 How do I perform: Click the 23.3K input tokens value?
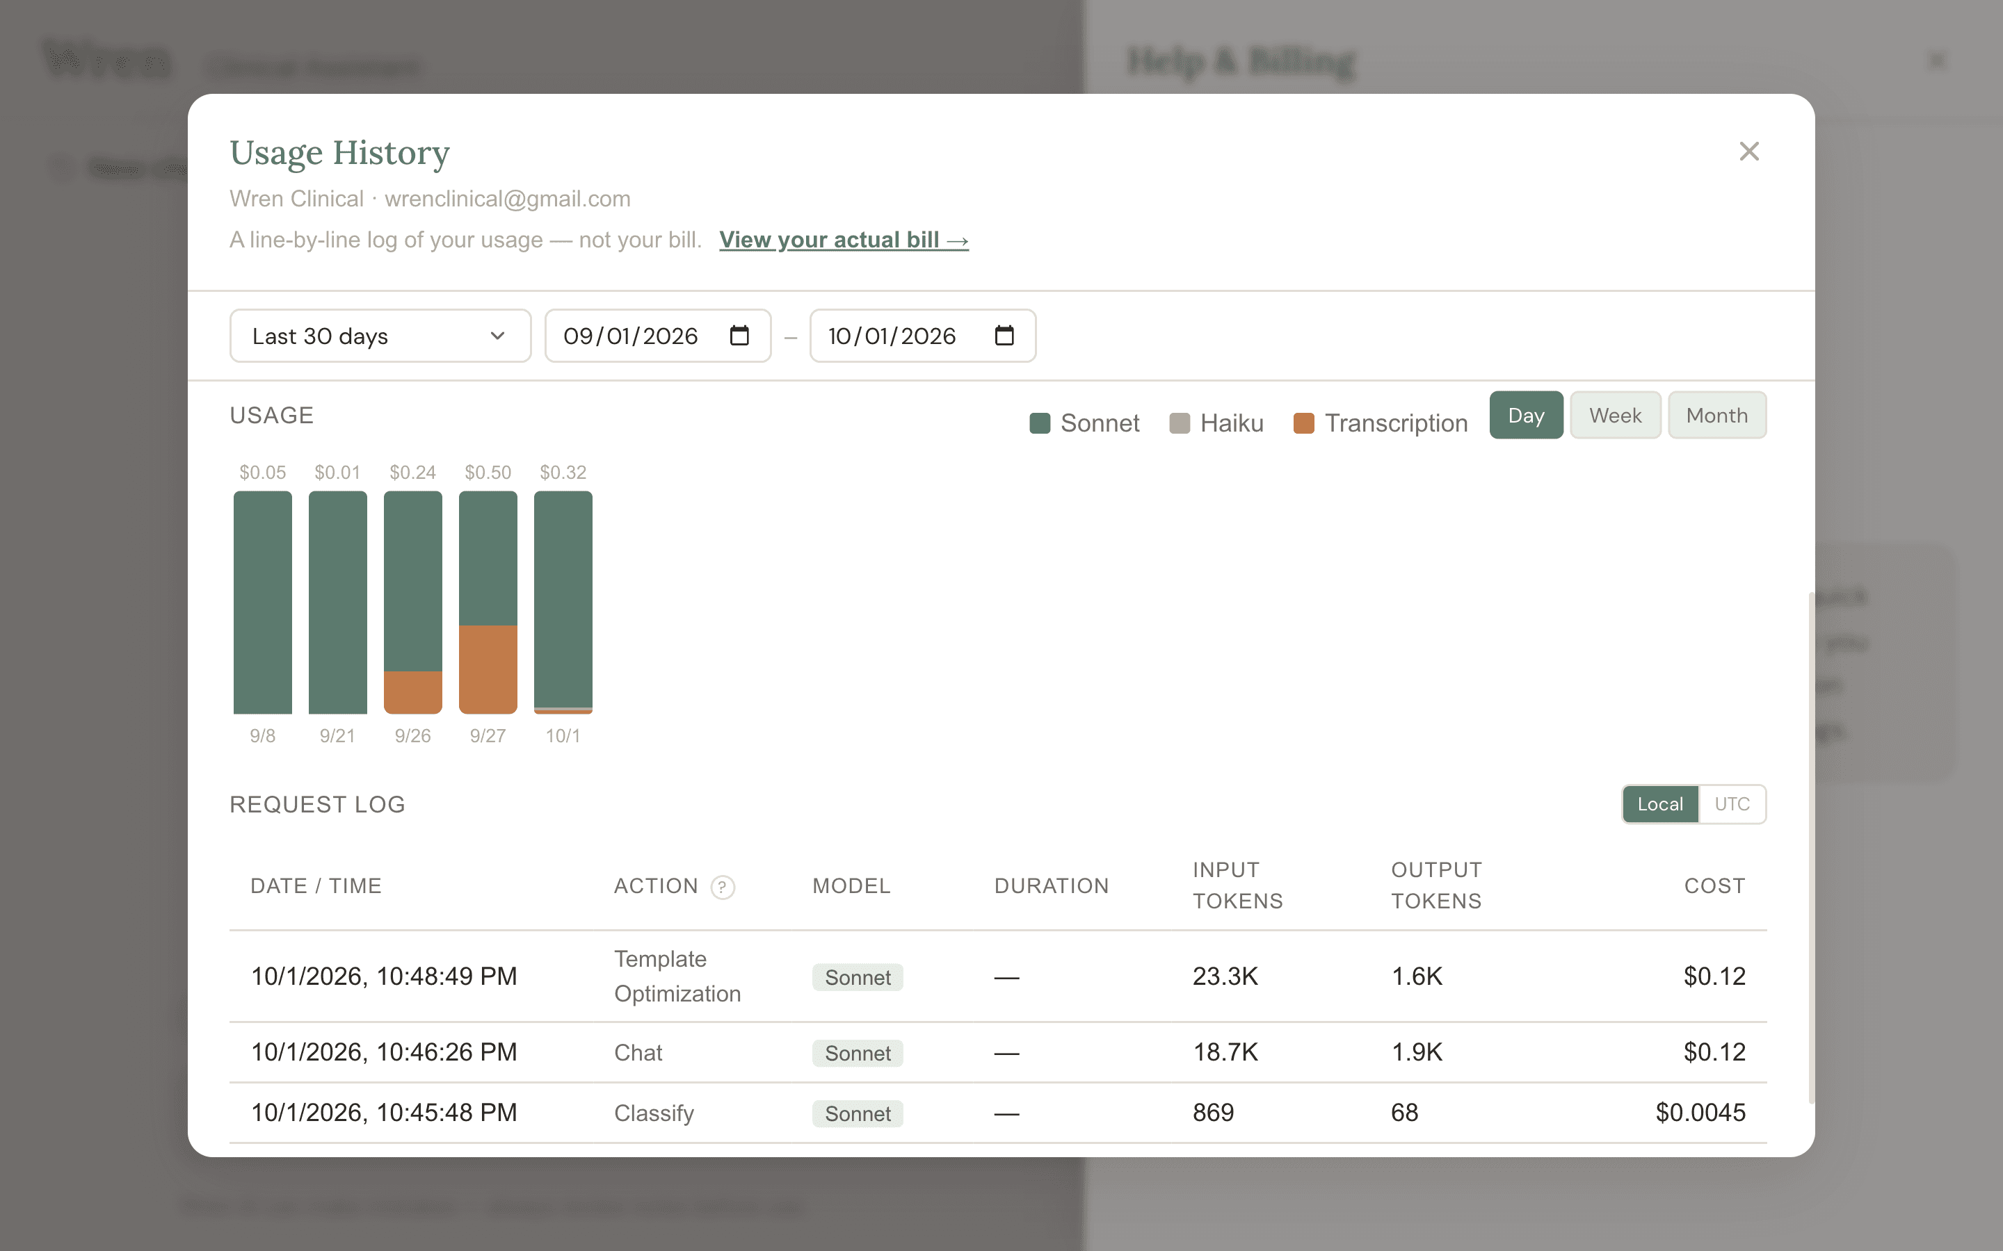click(1225, 976)
